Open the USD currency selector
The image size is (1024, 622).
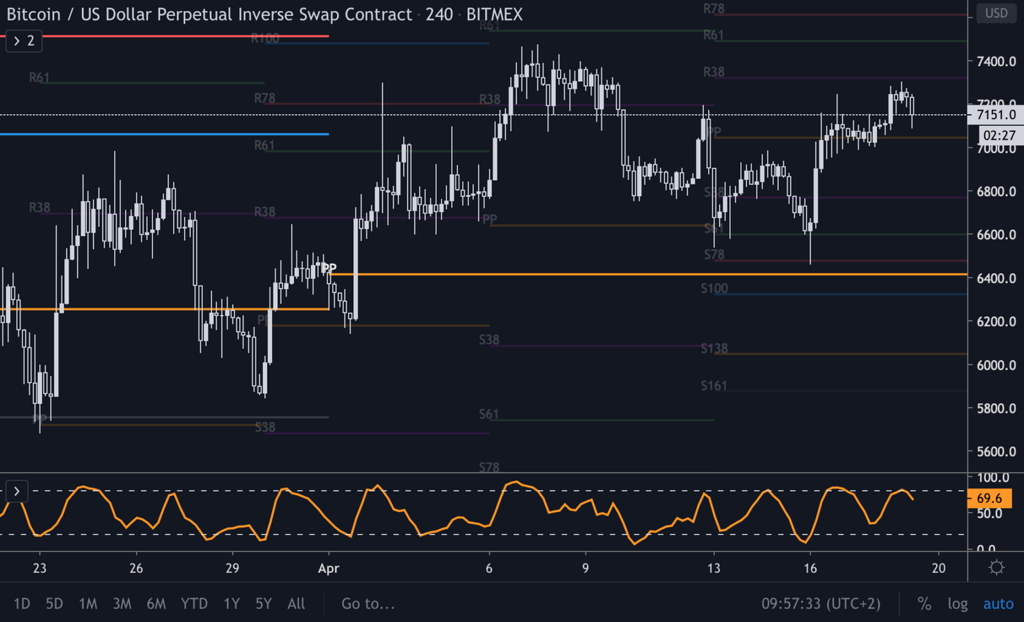click(x=996, y=13)
